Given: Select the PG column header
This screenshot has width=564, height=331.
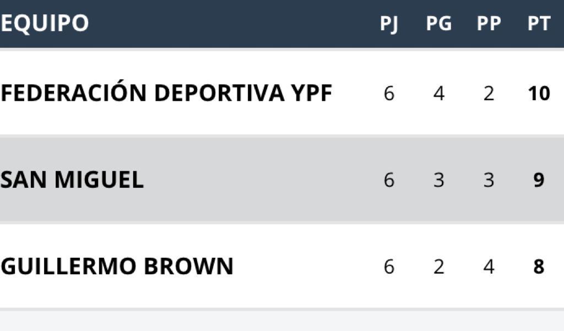Looking at the screenshot, I should (438, 24).
